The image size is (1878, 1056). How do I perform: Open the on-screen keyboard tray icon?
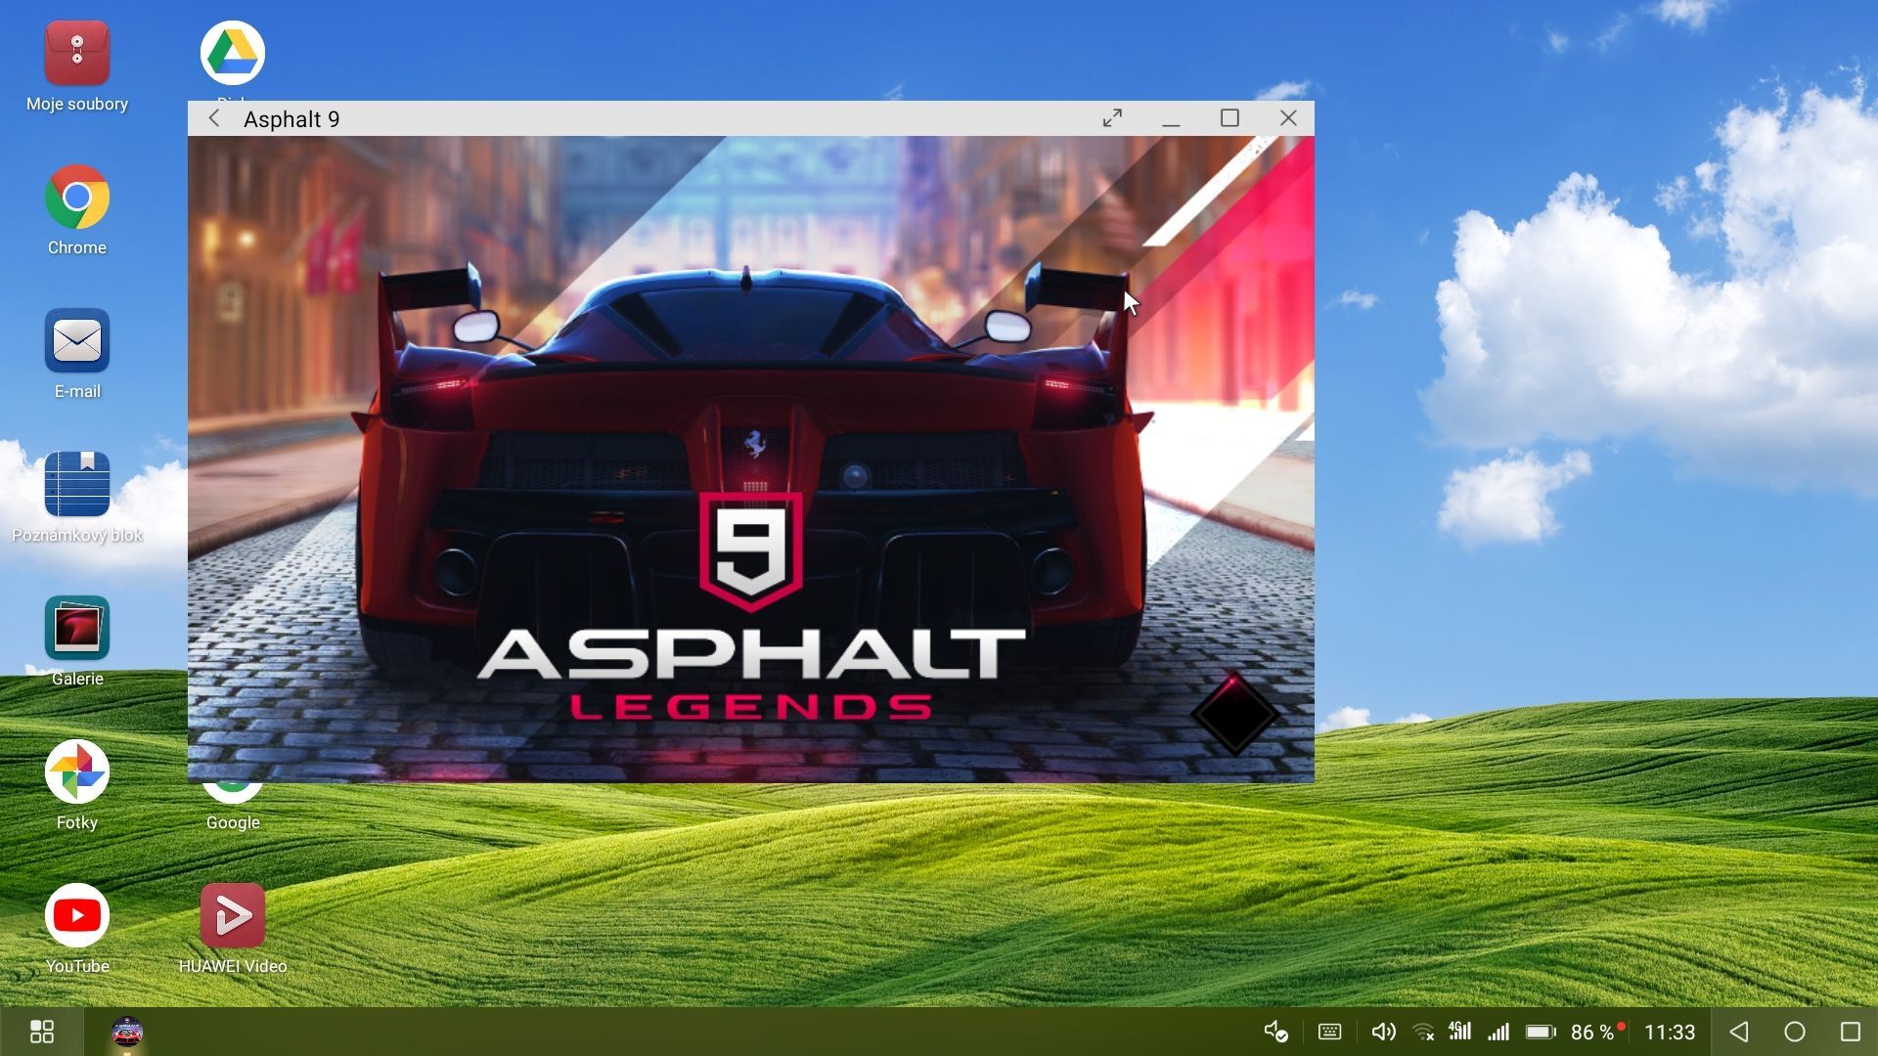click(x=1329, y=1032)
